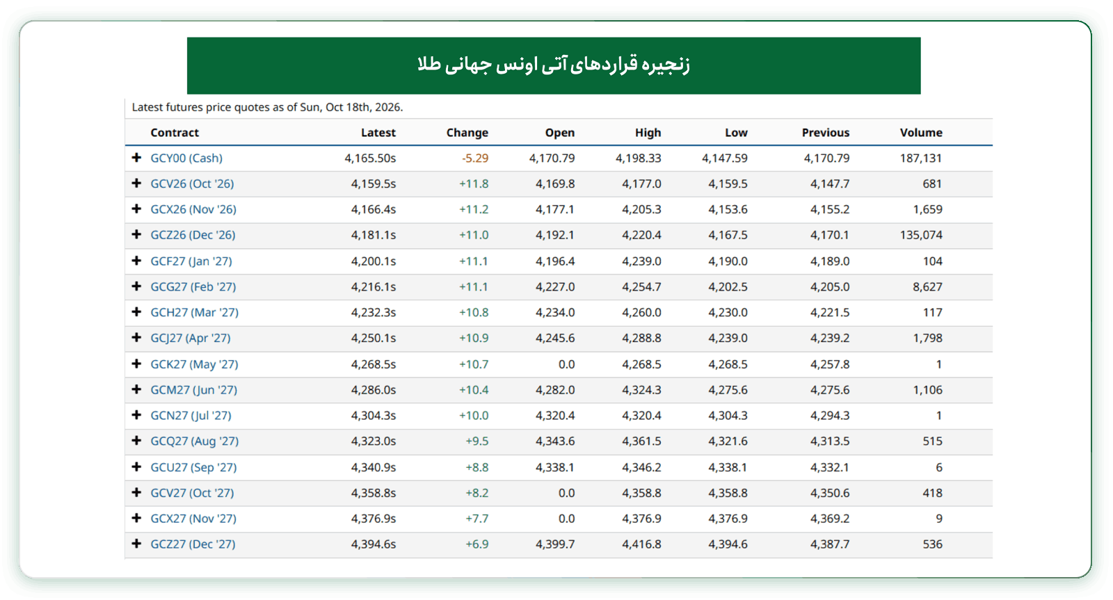Viewport: 1113px width, 600px height.
Task: Click the Latest column header
Action: [378, 132]
